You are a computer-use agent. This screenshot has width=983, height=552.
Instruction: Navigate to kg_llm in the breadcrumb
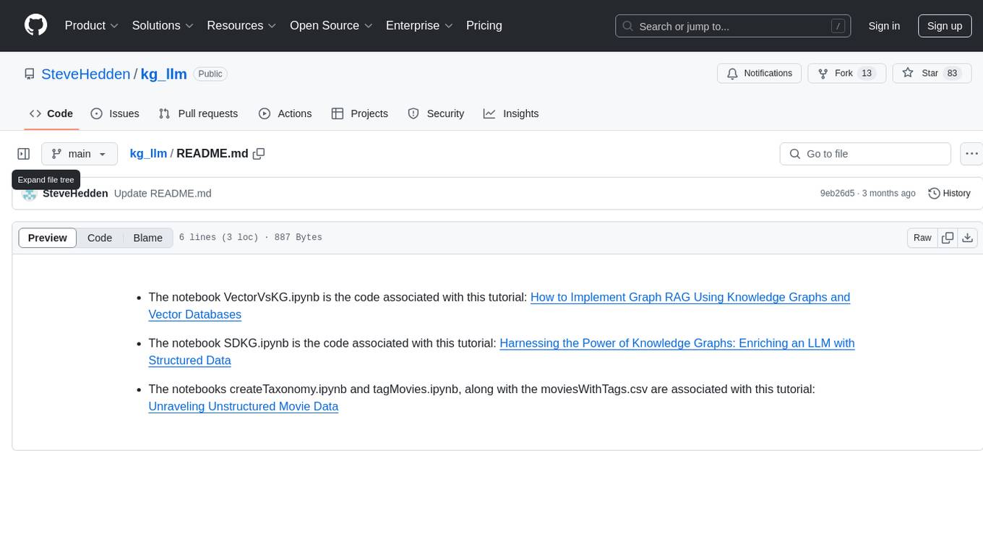(148, 153)
